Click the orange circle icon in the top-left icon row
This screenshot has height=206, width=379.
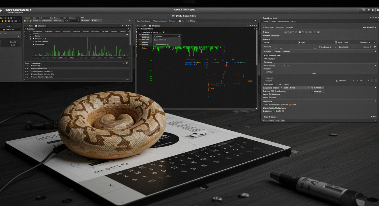pyautogui.click(x=9, y=21)
